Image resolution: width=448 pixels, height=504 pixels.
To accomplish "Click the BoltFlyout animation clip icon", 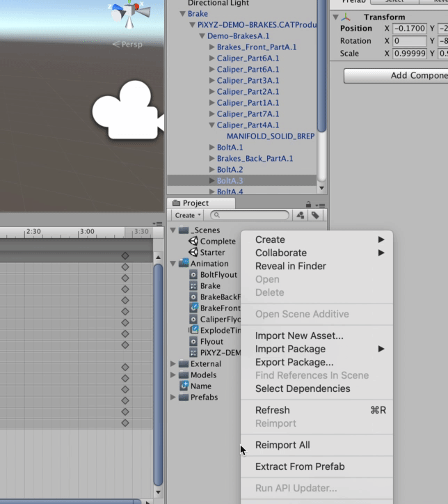I will tap(194, 274).
